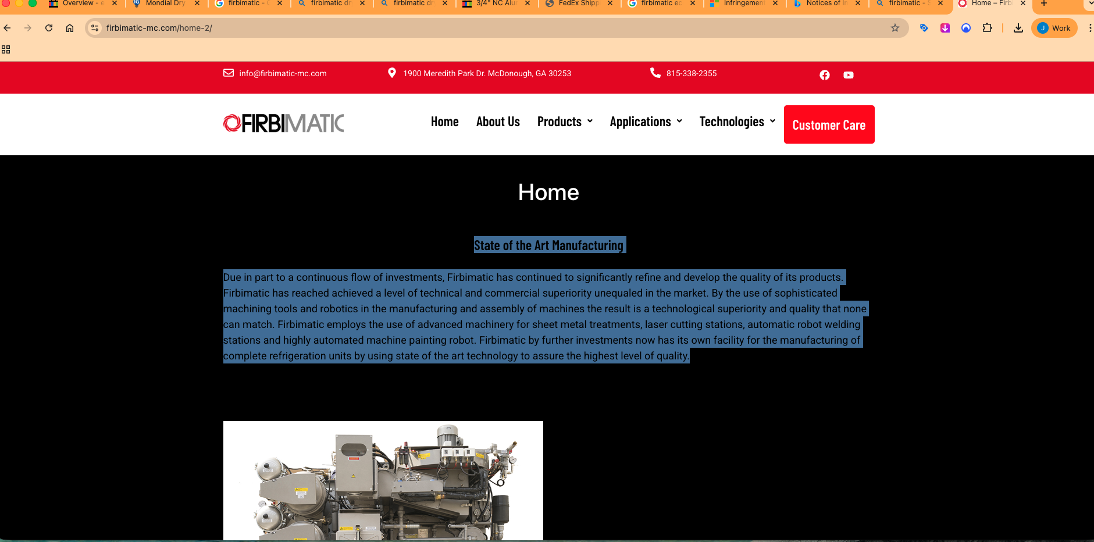Open the blue price tag extension

pyautogui.click(x=924, y=28)
